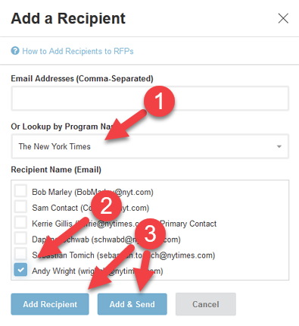Click the Andy Wright name label

(54, 271)
